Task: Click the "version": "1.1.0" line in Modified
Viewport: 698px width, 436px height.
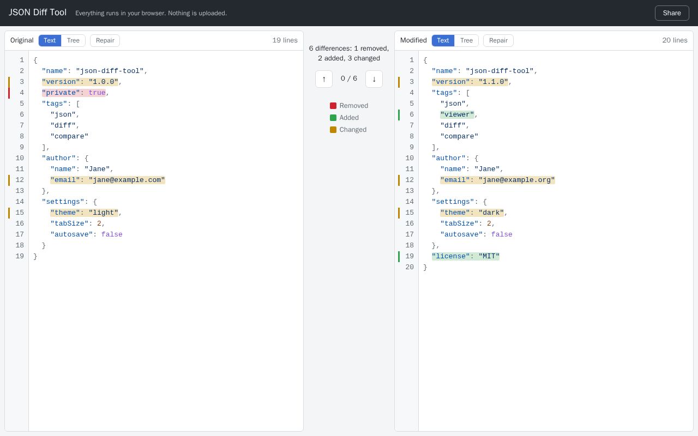Action: (x=470, y=82)
